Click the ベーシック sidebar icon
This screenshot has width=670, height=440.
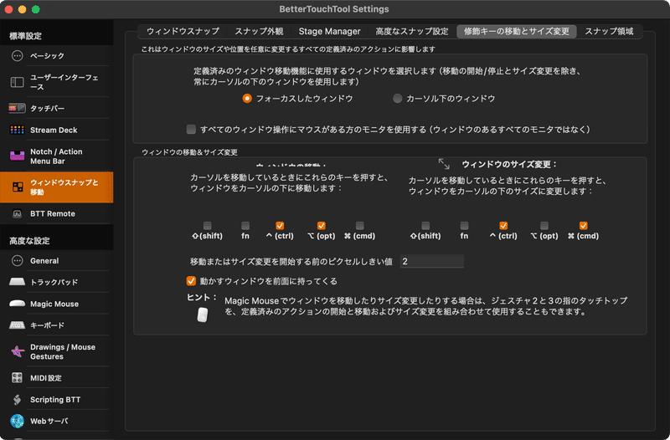click(x=17, y=55)
